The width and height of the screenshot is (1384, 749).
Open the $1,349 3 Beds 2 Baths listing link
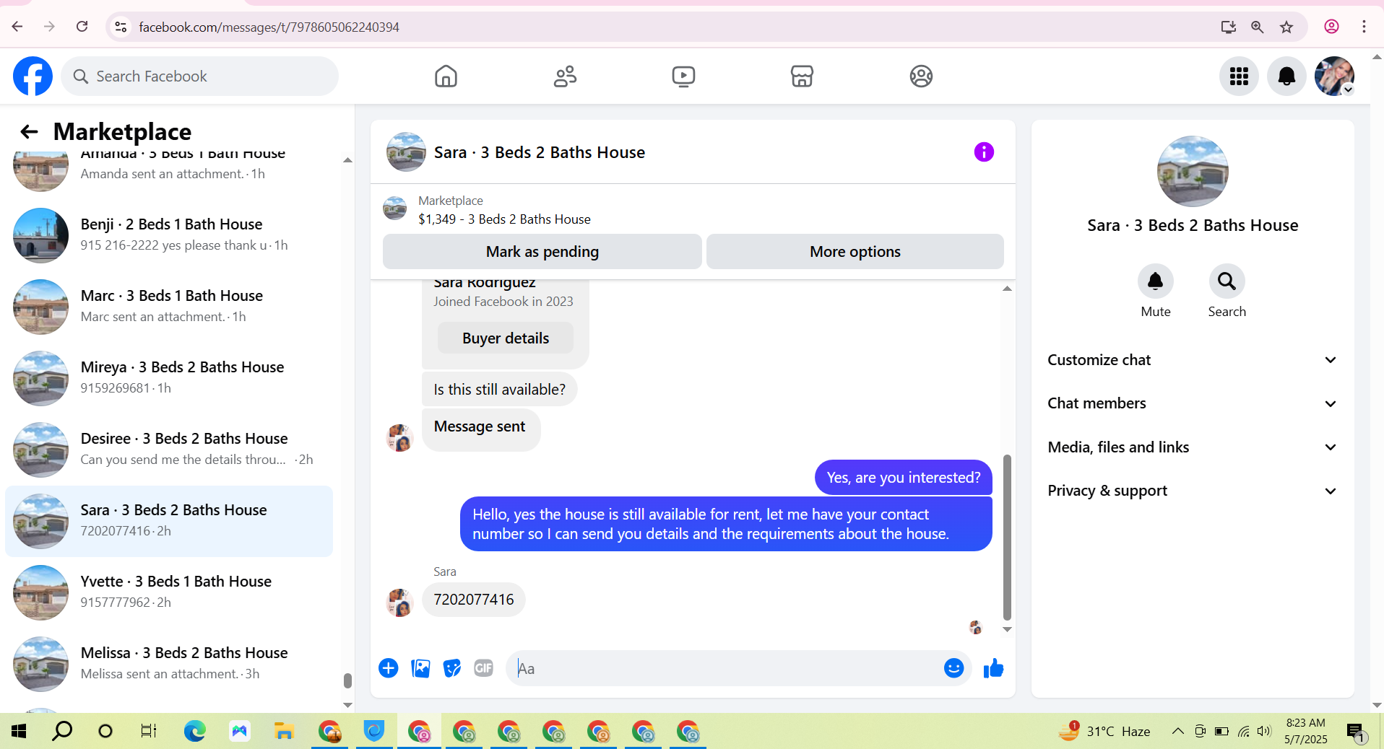point(504,219)
